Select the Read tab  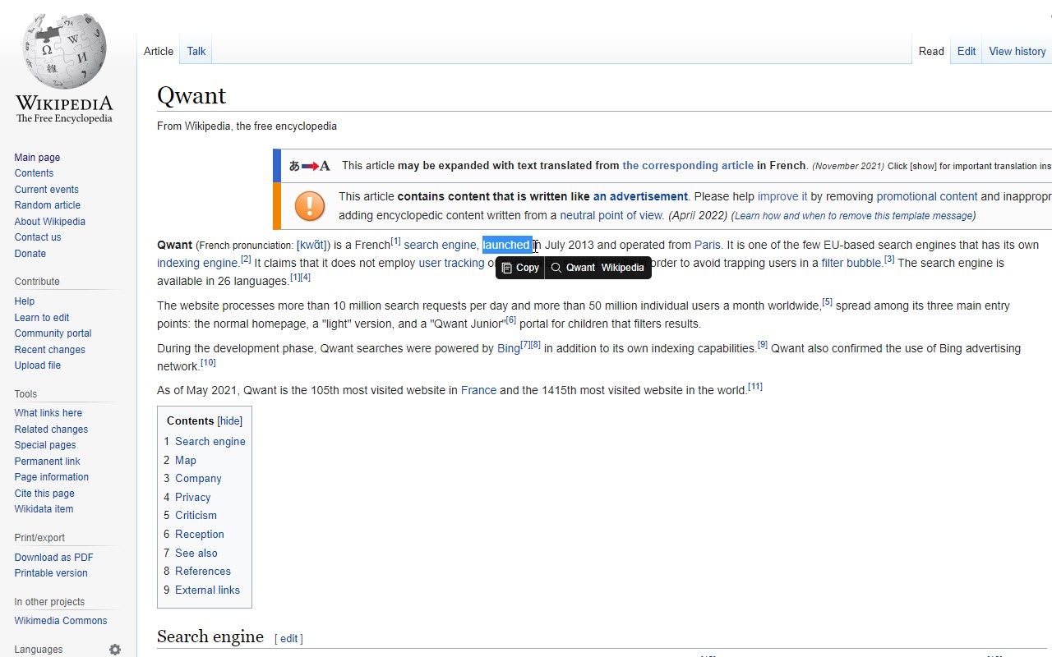(x=931, y=51)
